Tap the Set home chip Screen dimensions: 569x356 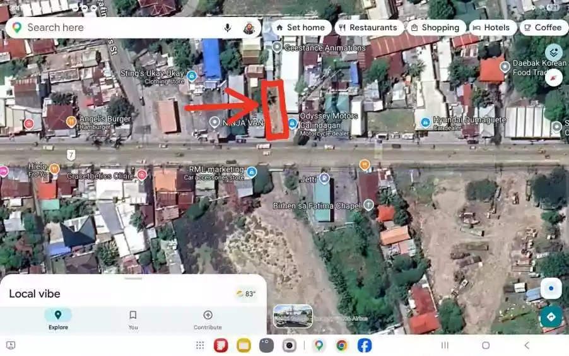tap(301, 28)
